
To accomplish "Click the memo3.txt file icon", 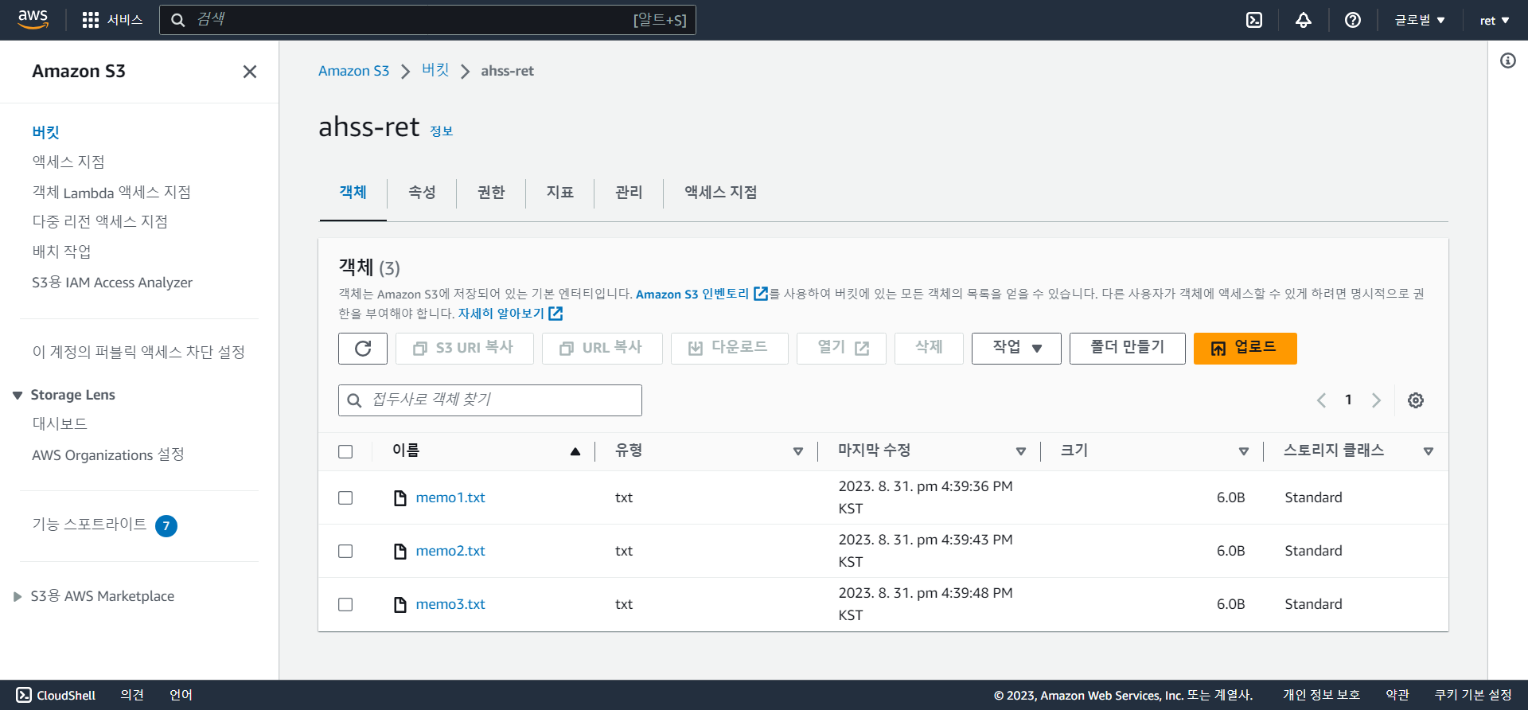I will pos(400,604).
